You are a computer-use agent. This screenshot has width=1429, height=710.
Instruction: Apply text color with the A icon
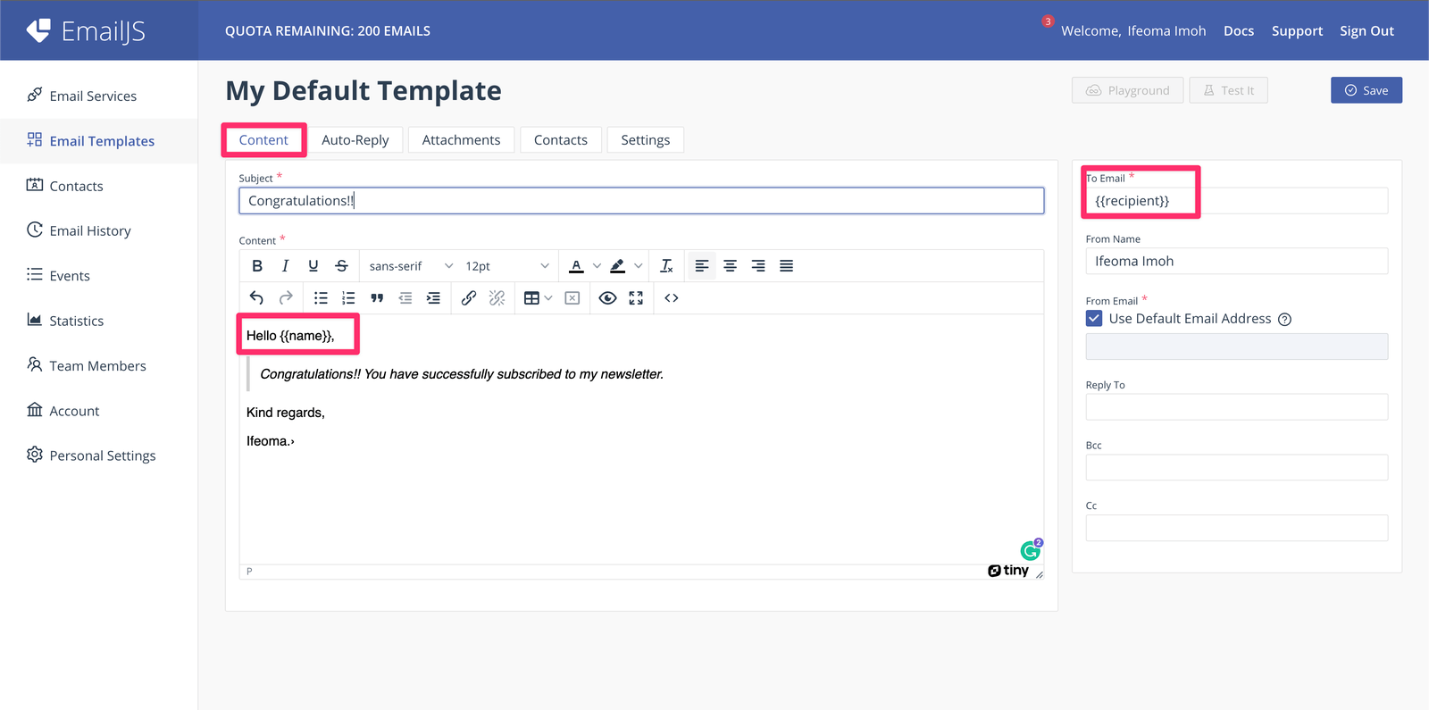tap(577, 266)
